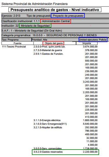109x157 pixels.
Task: Click the amount 1.800.000,00
Action: coord(90,120)
